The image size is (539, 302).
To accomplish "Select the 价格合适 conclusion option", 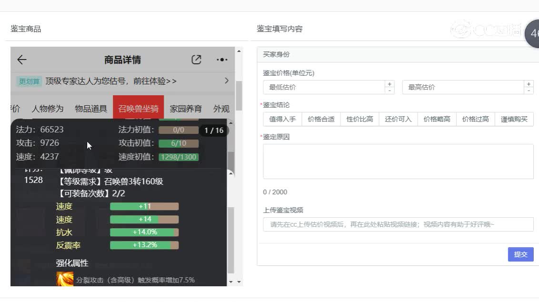I will pyautogui.click(x=321, y=119).
